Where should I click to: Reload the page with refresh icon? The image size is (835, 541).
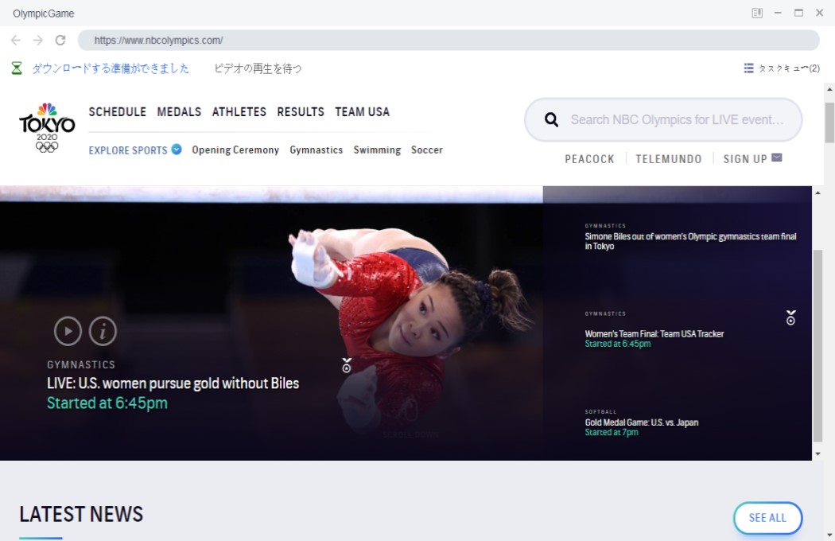point(60,40)
